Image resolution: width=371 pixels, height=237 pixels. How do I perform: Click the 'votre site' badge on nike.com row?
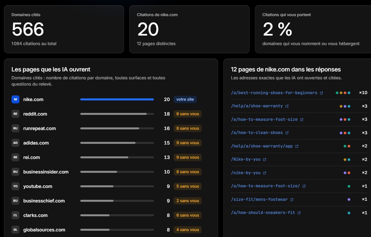(185, 99)
